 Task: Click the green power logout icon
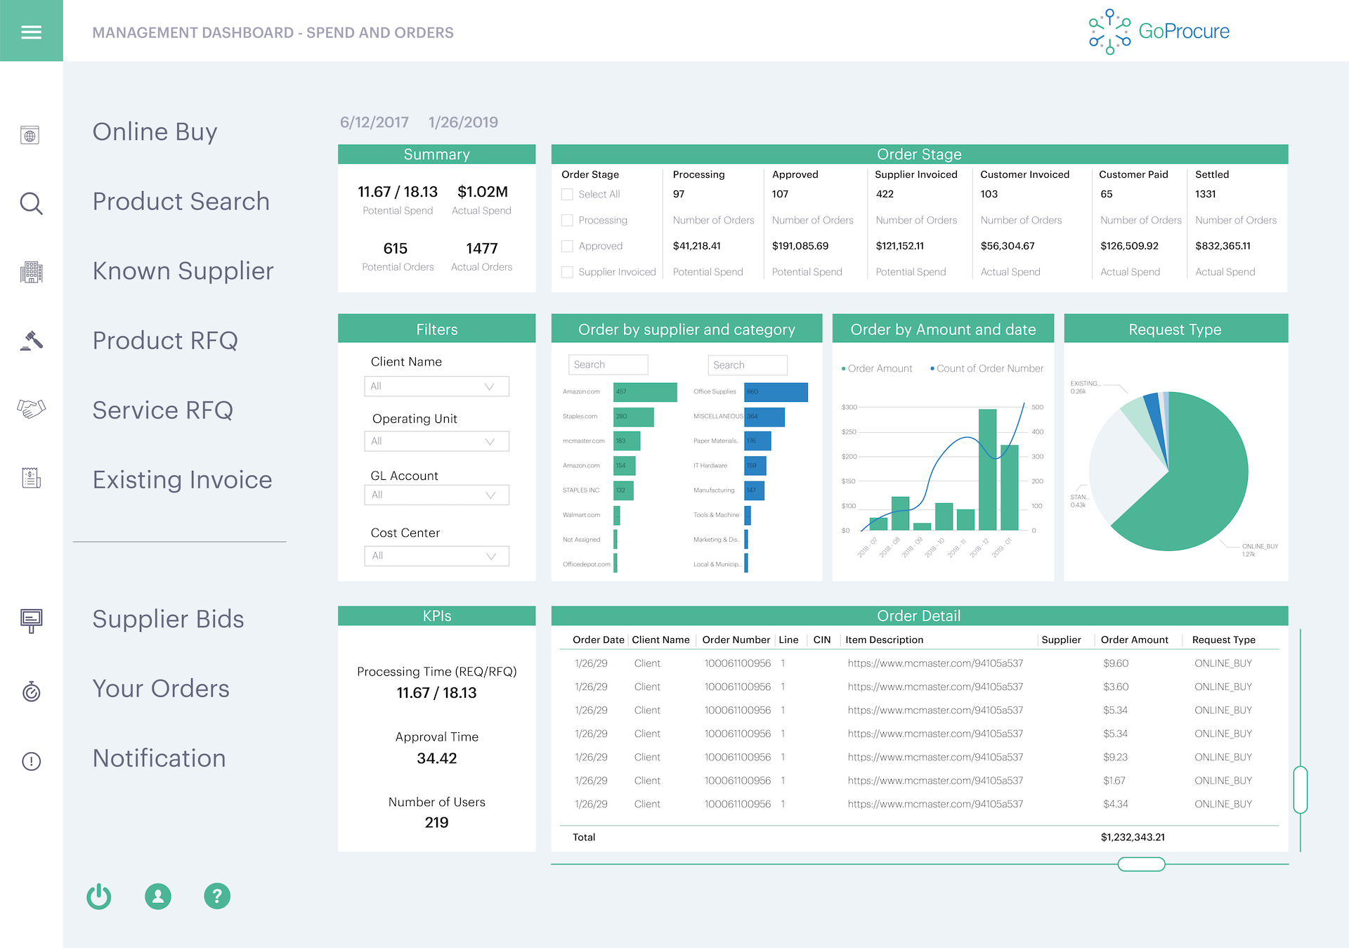99,896
